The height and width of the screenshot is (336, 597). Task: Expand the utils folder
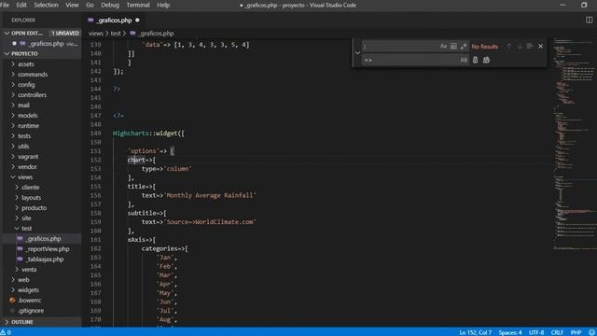[23, 147]
